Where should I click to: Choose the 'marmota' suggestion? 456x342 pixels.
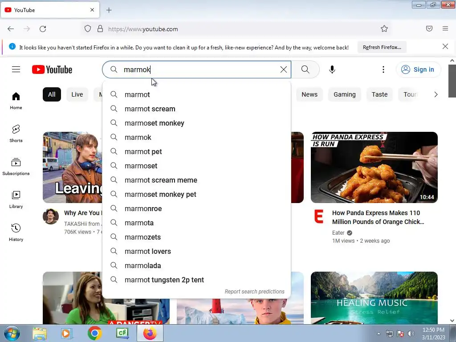coord(196,223)
